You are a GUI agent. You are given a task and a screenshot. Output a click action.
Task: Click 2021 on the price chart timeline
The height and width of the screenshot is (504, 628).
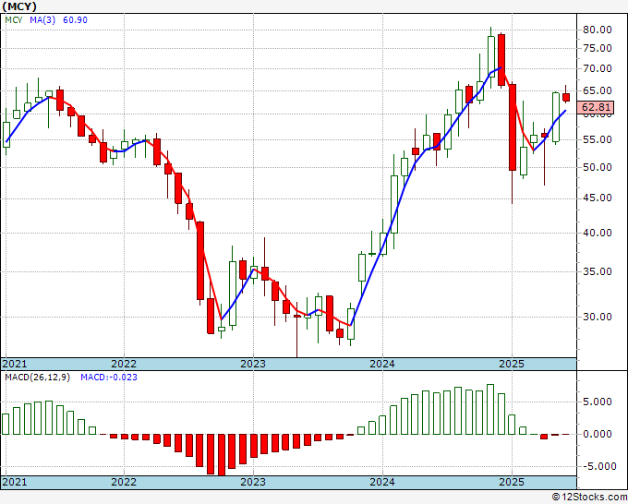(x=15, y=364)
